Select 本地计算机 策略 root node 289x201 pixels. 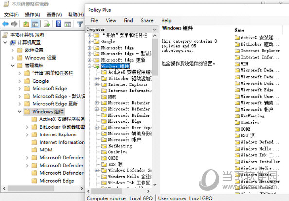coord(27,35)
